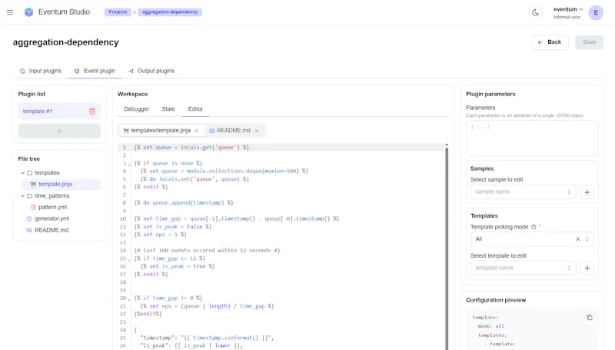
Task: Switch to Event plugin tab
Action: click(x=95, y=71)
